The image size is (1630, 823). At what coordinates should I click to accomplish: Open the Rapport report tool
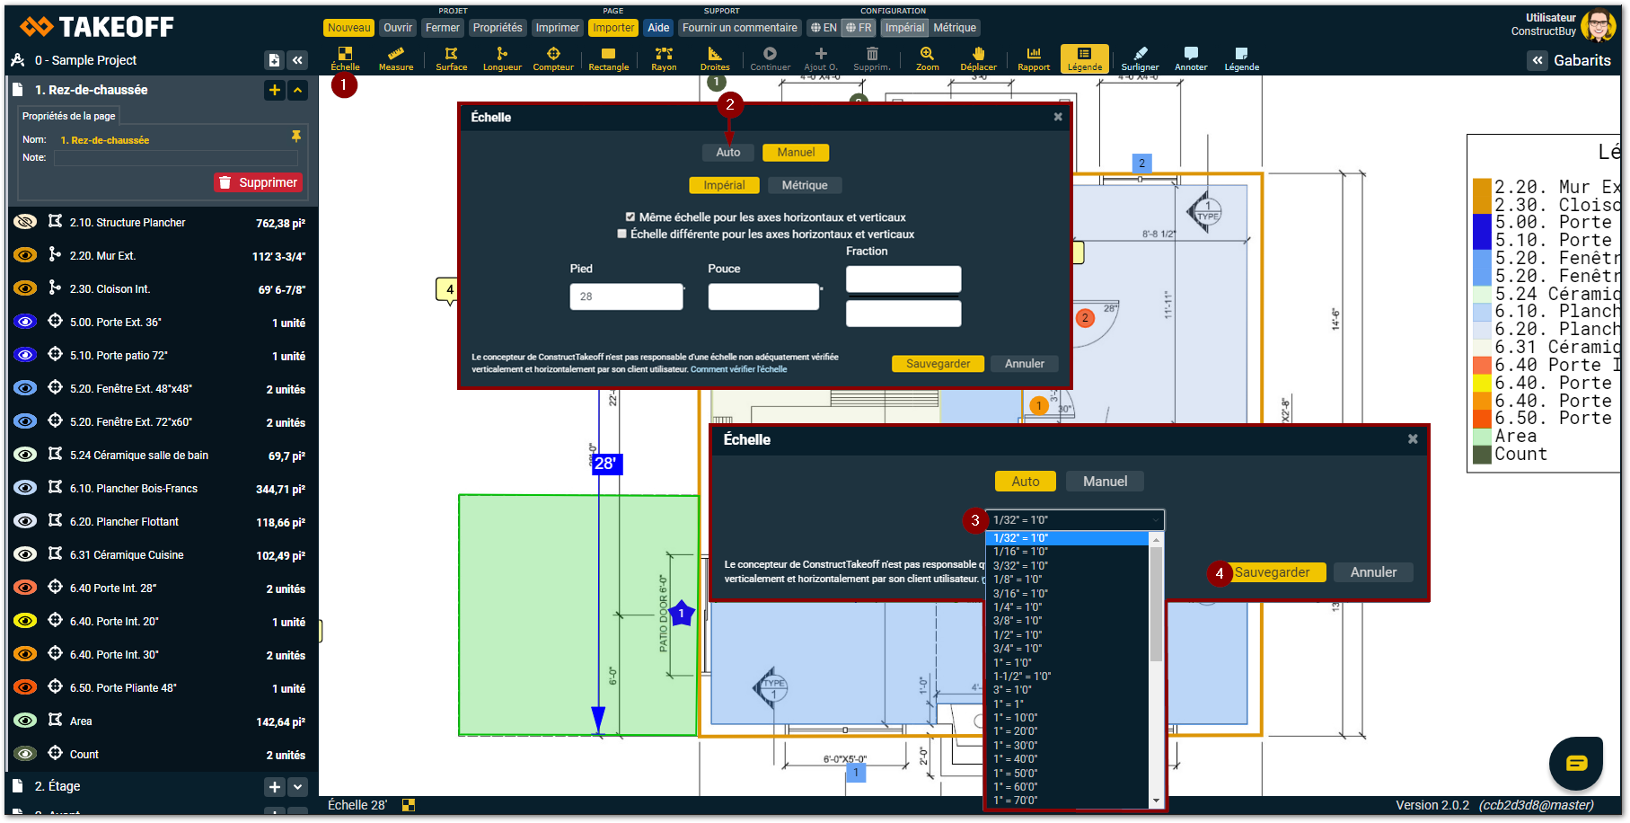point(1034,58)
